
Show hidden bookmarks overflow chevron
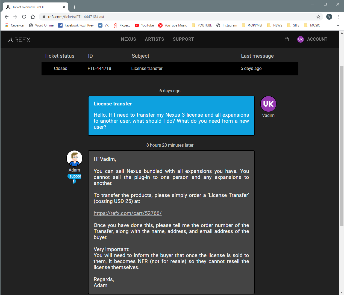coord(338,25)
